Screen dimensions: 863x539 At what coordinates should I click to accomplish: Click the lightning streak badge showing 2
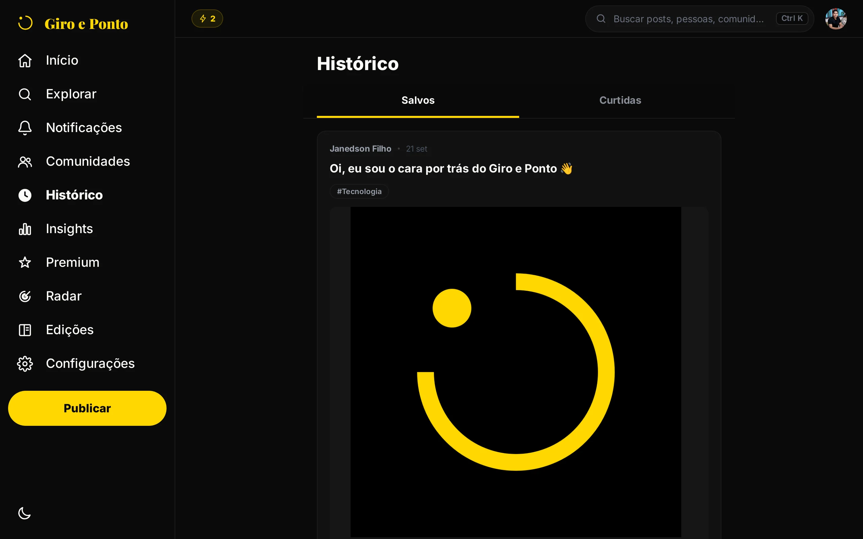(x=207, y=19)
